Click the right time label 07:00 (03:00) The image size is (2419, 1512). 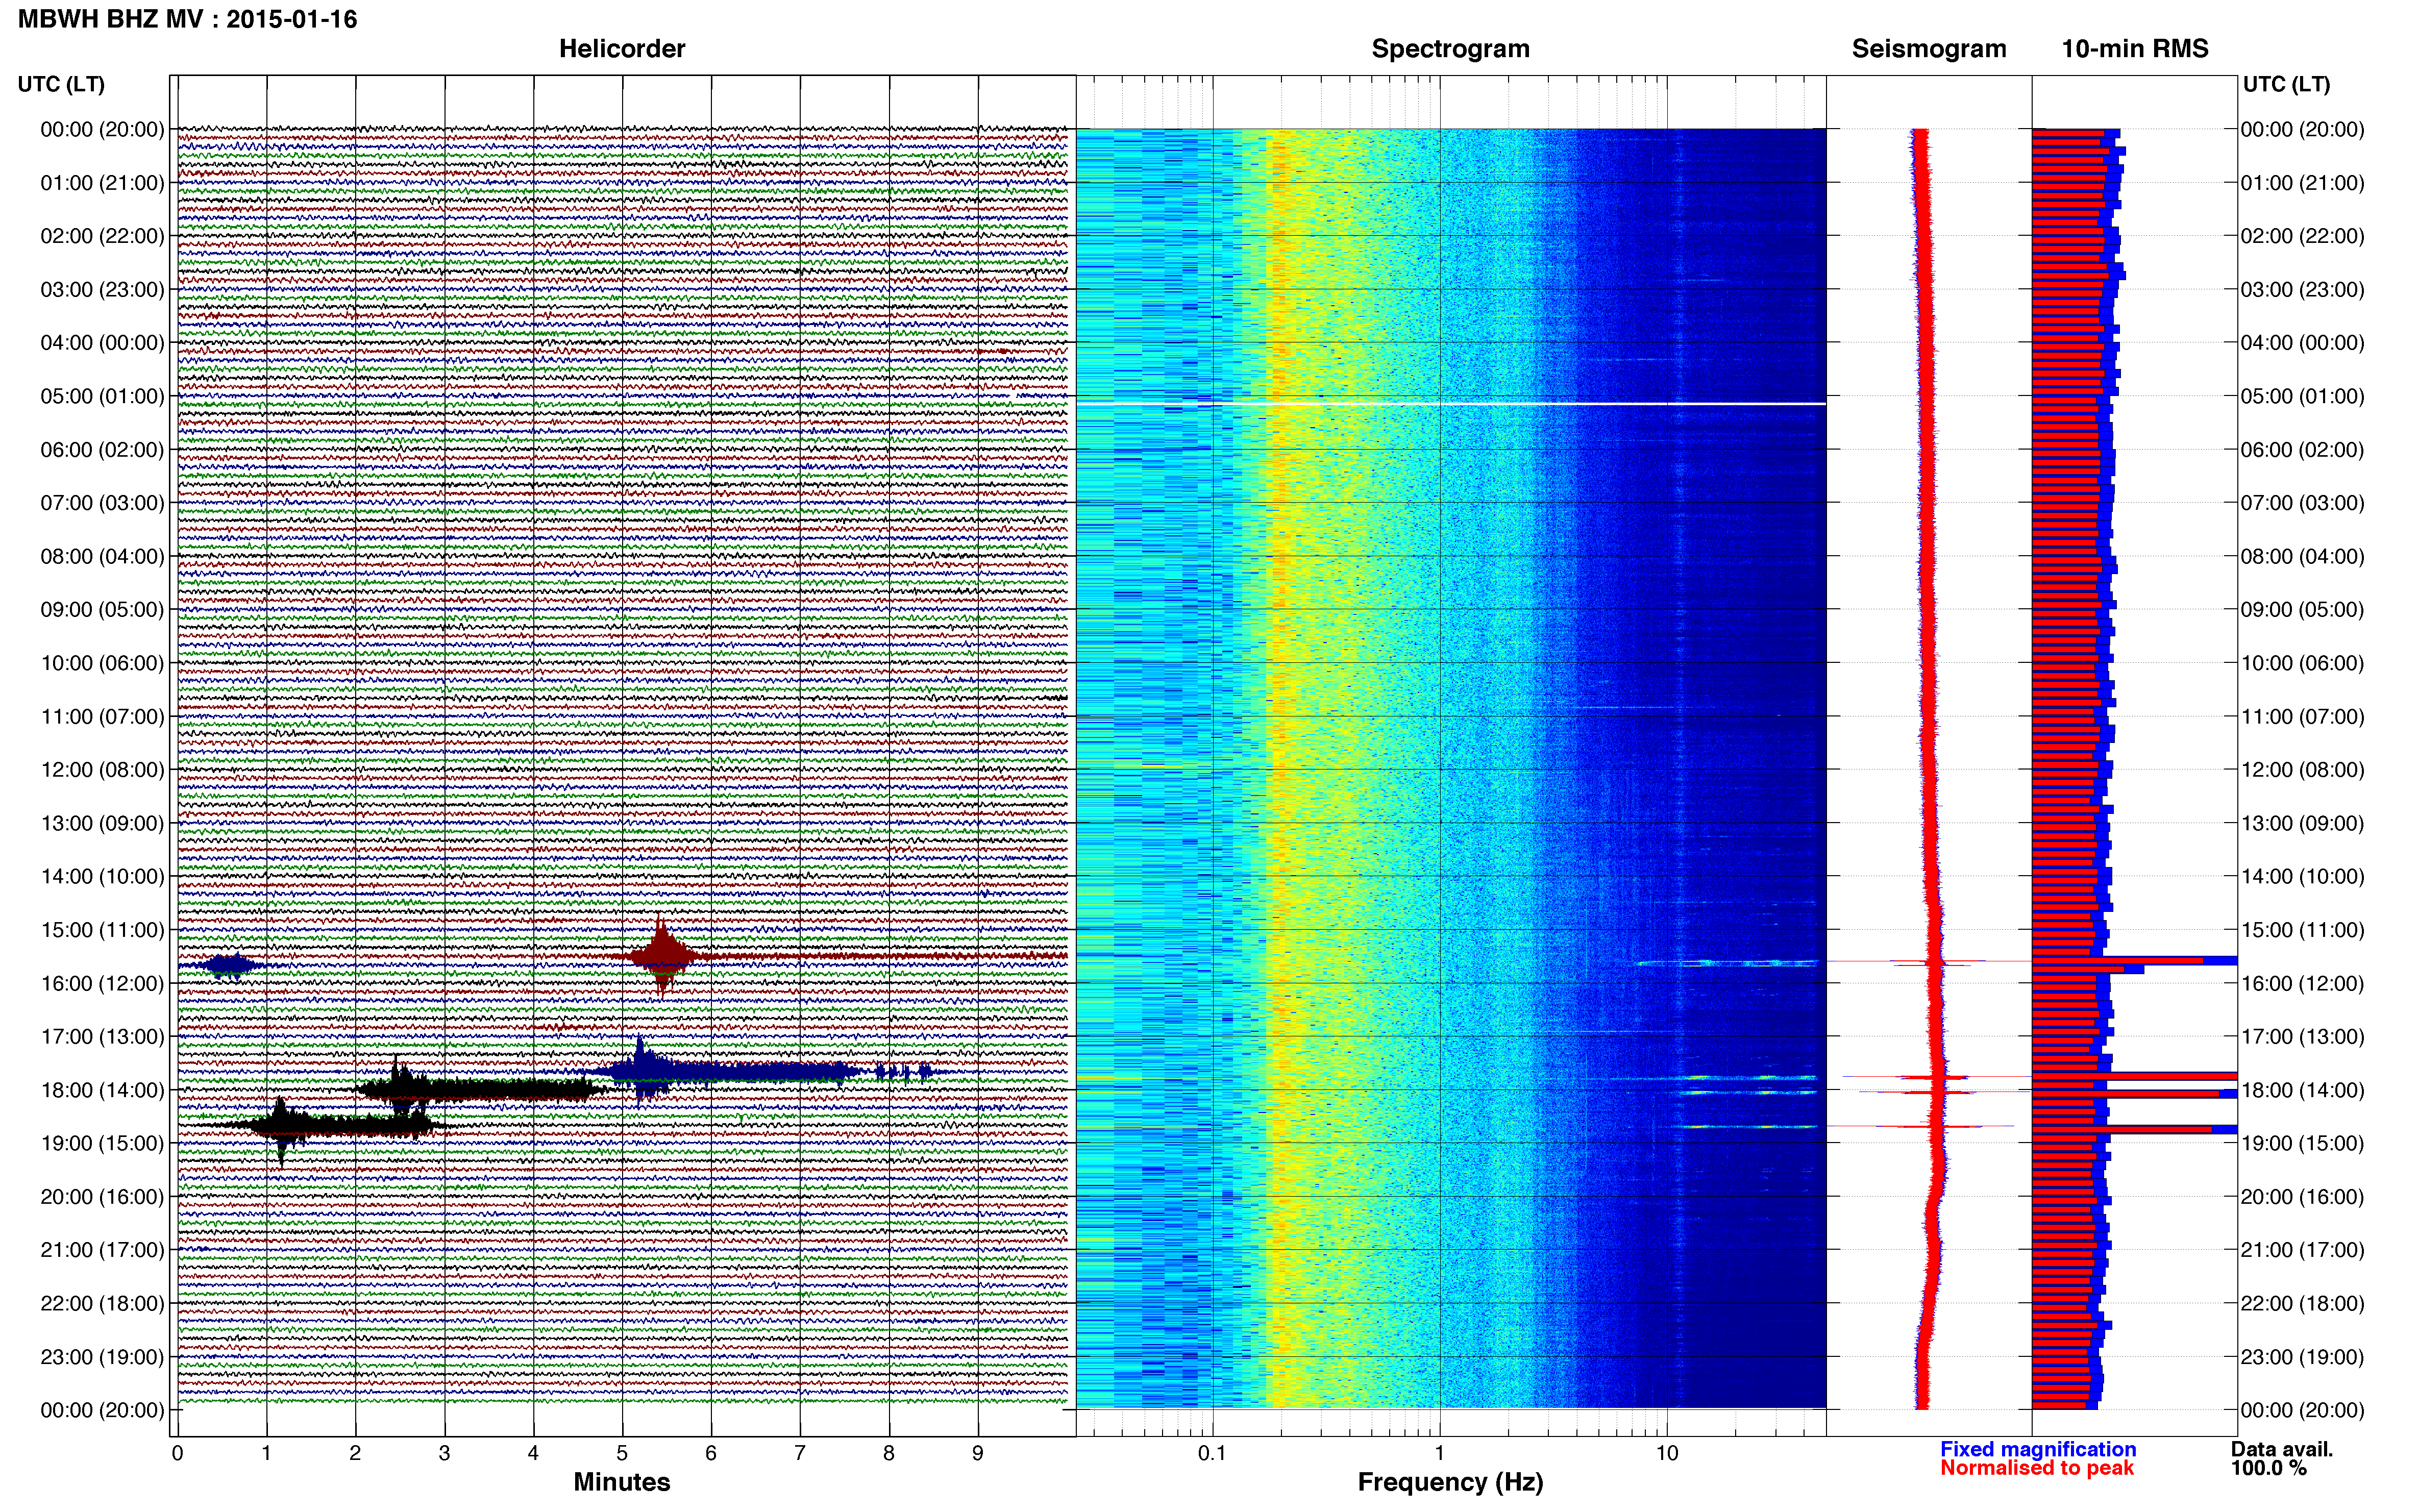pos(2302,503)
